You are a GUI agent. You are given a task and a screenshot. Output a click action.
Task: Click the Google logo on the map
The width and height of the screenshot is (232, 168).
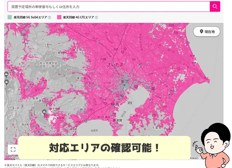click(12, 157)
